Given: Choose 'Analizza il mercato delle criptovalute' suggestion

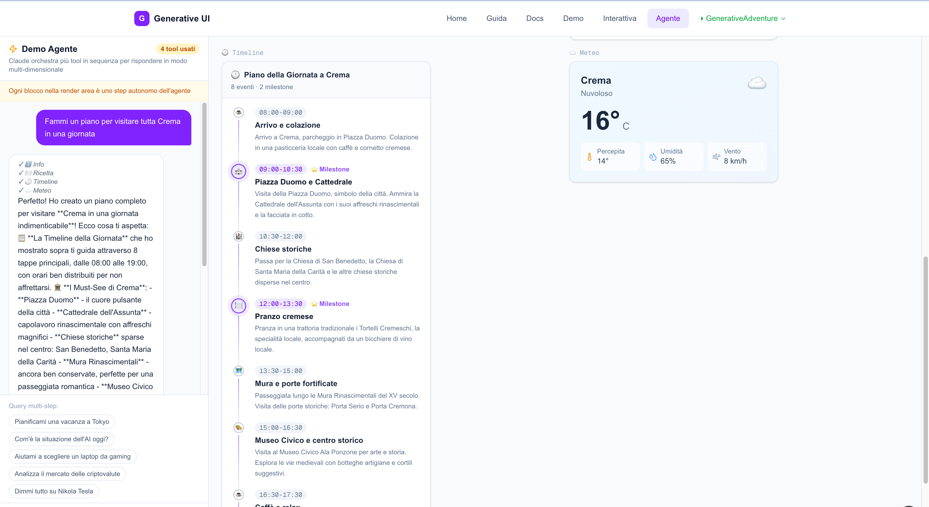Looking at the screenshot, I should click(67, 474).
